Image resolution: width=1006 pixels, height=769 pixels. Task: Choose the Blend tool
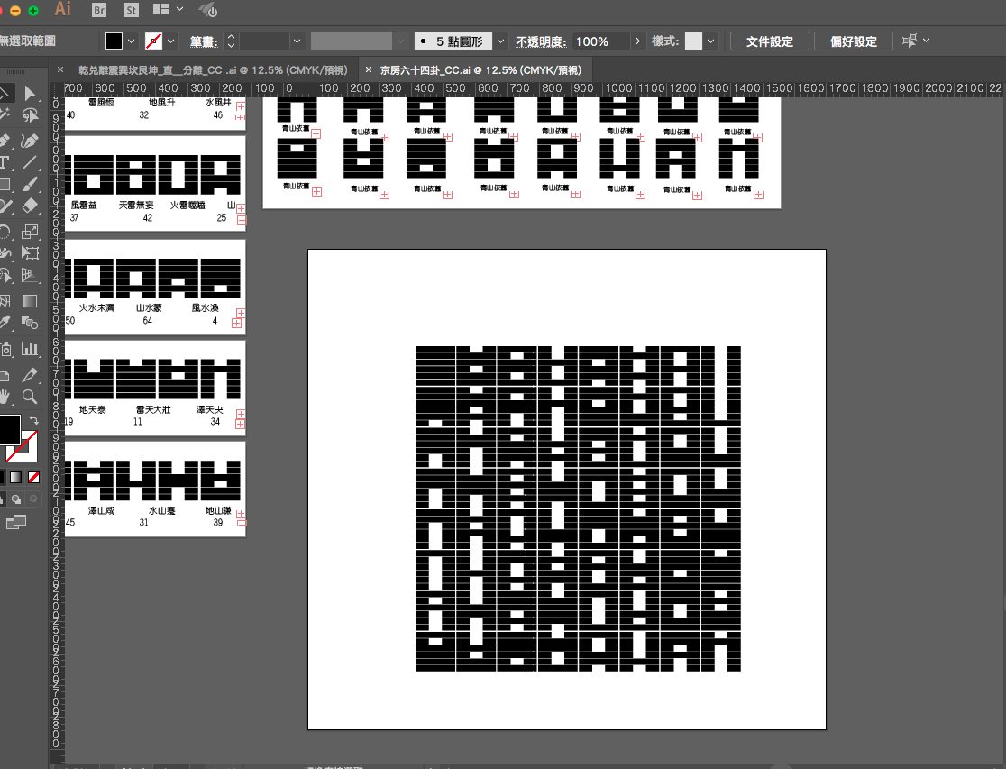[x=30, y=322]
